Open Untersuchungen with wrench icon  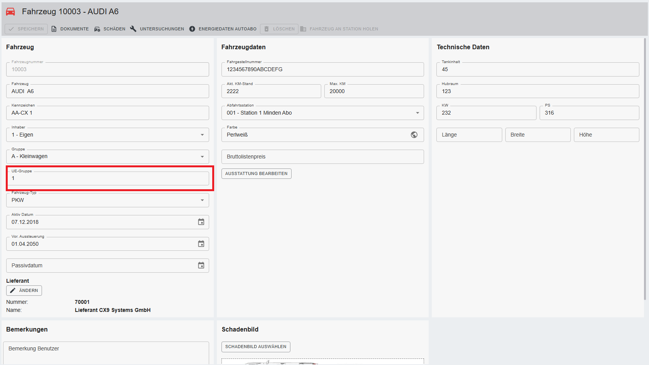[x=157, y=29]
